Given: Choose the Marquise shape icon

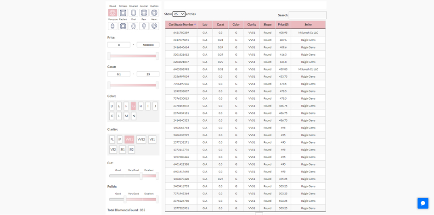Looking at the screenshot, I should point(113,26).
